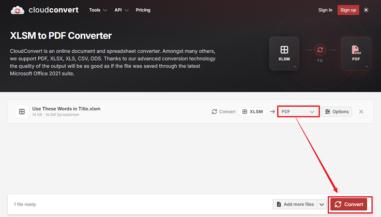
Task: Open the XLSM source format card
Action: point(284,53)
